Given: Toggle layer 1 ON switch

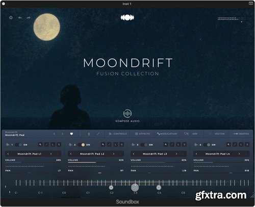Looking at the screenshot, I should click(18, 145).
